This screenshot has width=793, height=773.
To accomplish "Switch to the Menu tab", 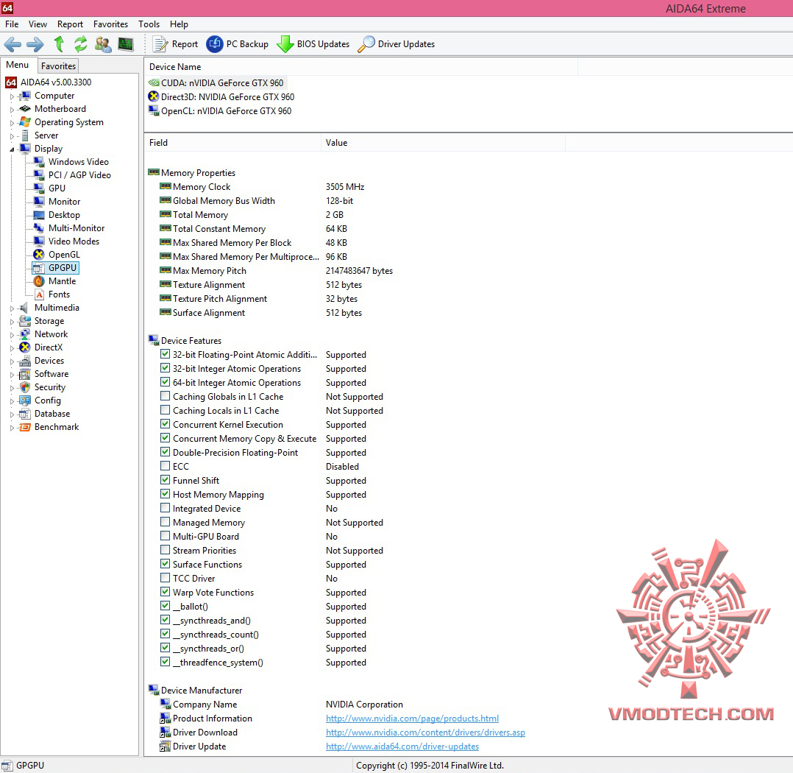I will tap(18, 65).
